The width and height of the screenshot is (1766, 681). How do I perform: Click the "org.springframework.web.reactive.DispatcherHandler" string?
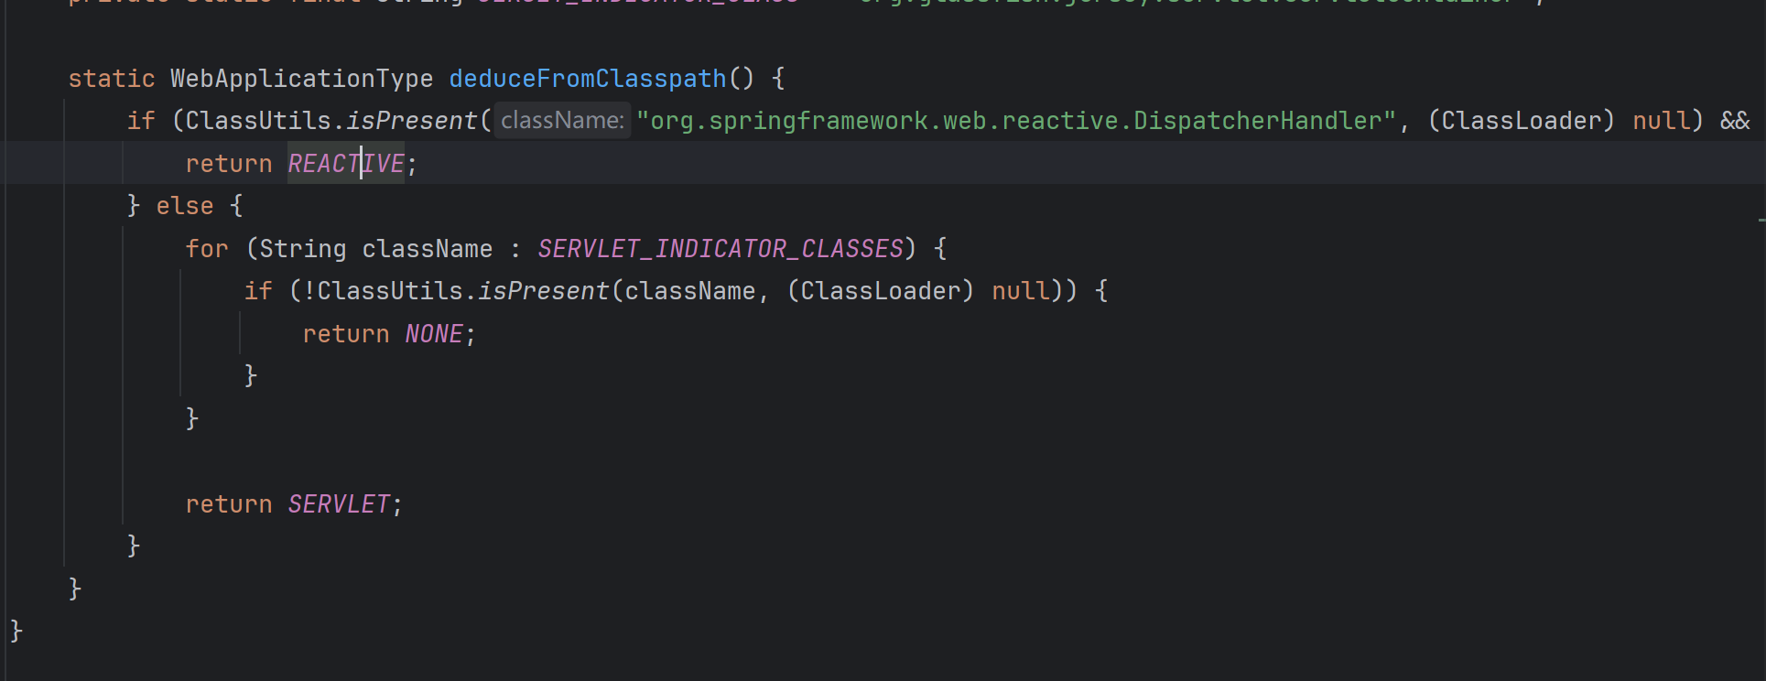[x=1016, y=121]
